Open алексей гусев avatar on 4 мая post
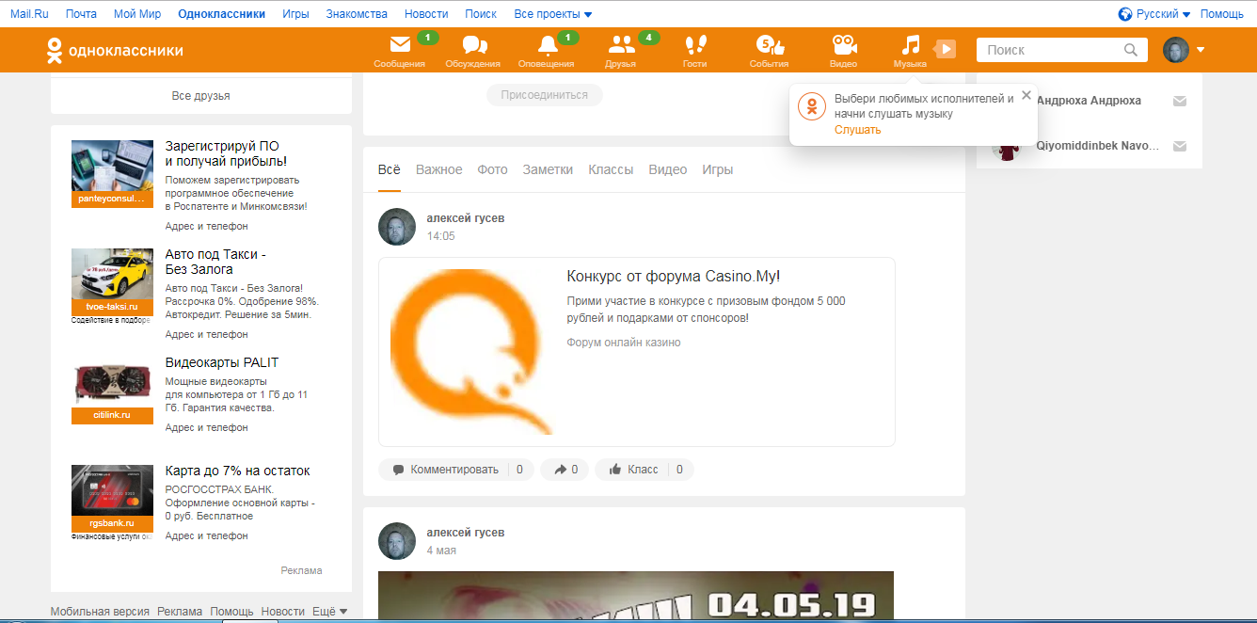 click(x=396, y=541)
